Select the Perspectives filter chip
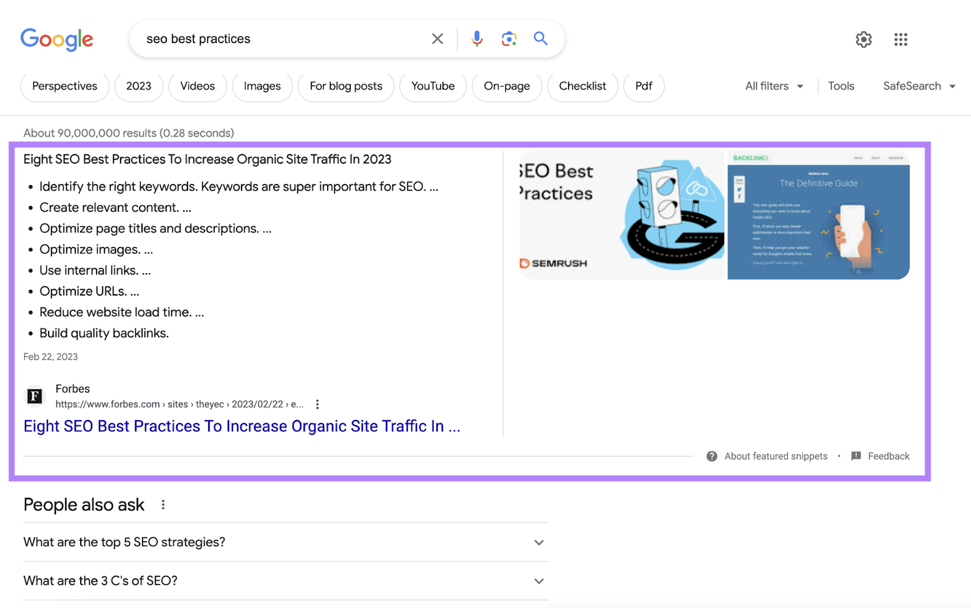The image size is (971, 608). point(64,86)
